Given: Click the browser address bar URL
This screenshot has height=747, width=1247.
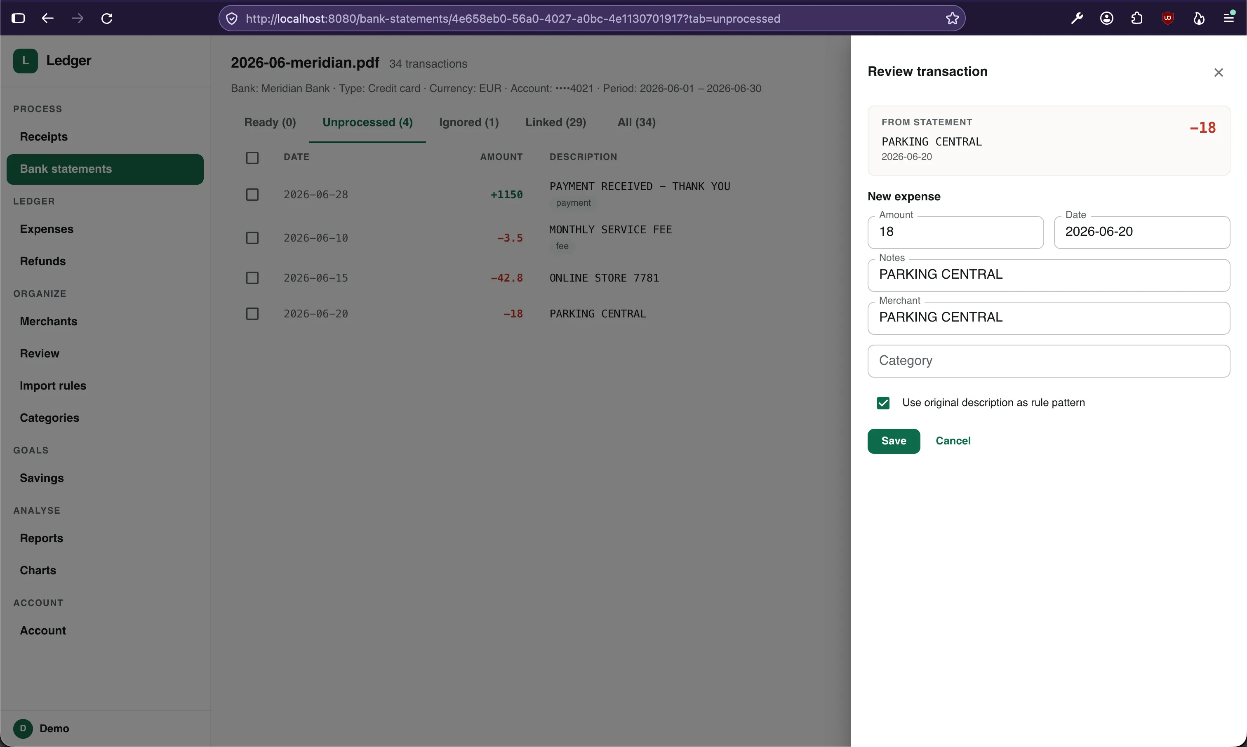Looking at the screenshot, I should tap(513, 19).
